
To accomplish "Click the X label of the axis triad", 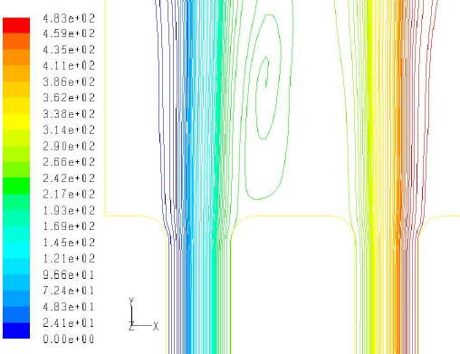I will pyautogui.click(x=156, y=326).
